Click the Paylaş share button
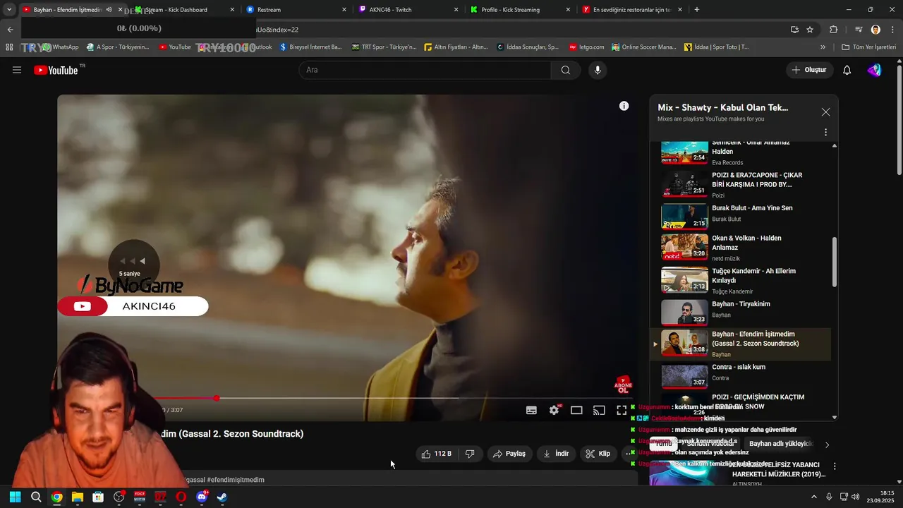Viewport: 903px width, 508px height. pos(509,454)
